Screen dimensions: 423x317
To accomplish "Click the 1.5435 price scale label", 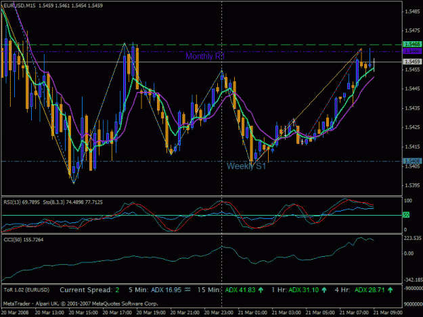I will click(x=412, y=108).
